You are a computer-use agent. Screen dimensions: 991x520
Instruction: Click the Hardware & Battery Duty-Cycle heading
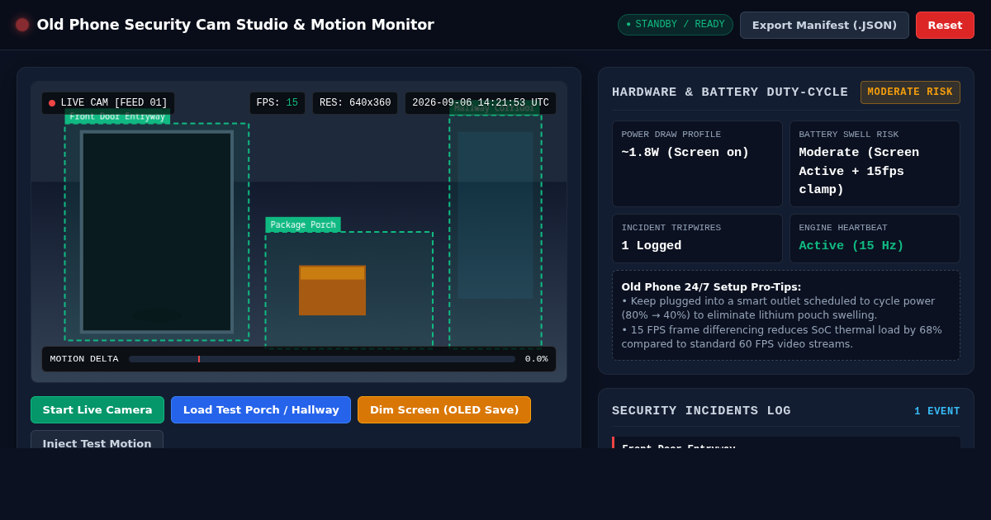(730, 92)
